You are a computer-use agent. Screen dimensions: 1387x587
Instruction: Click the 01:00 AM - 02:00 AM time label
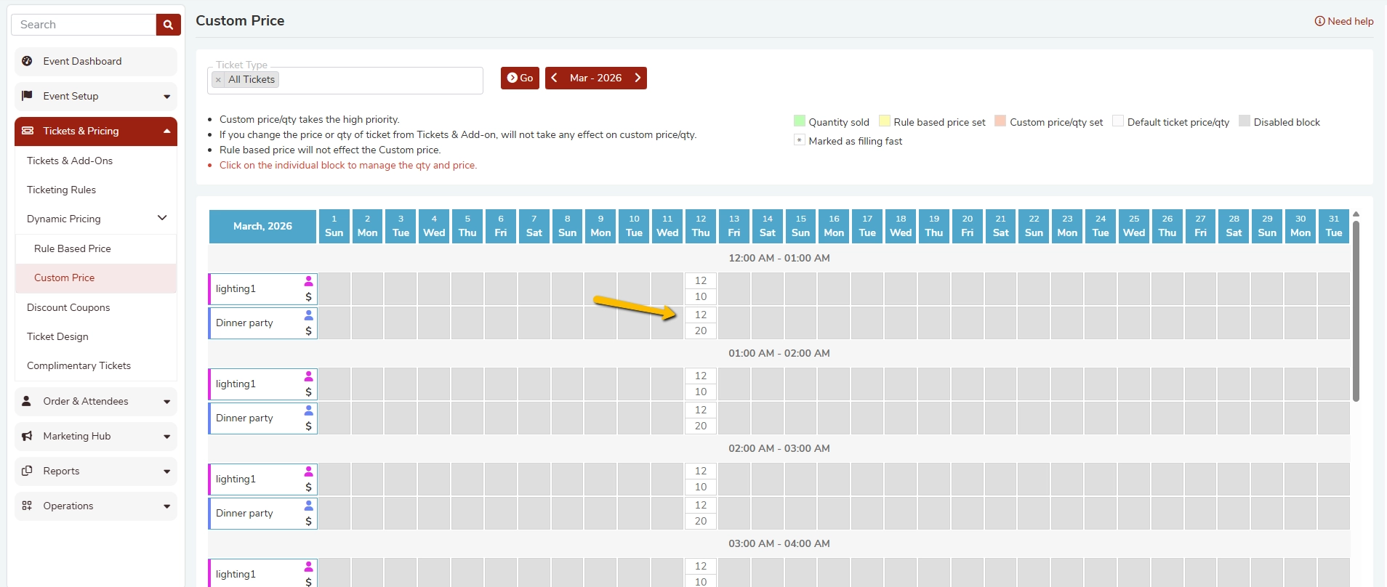click(779, 353)
